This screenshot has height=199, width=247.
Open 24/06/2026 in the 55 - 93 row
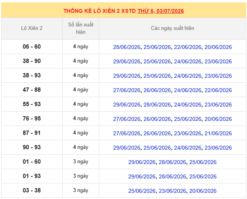click(187, 105)
